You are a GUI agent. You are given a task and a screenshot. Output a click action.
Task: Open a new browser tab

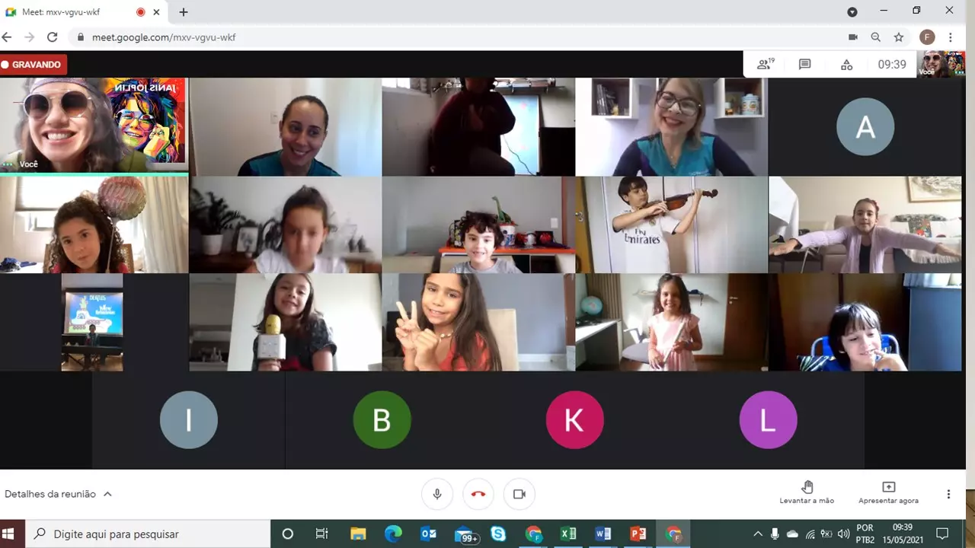coord(184,12)
